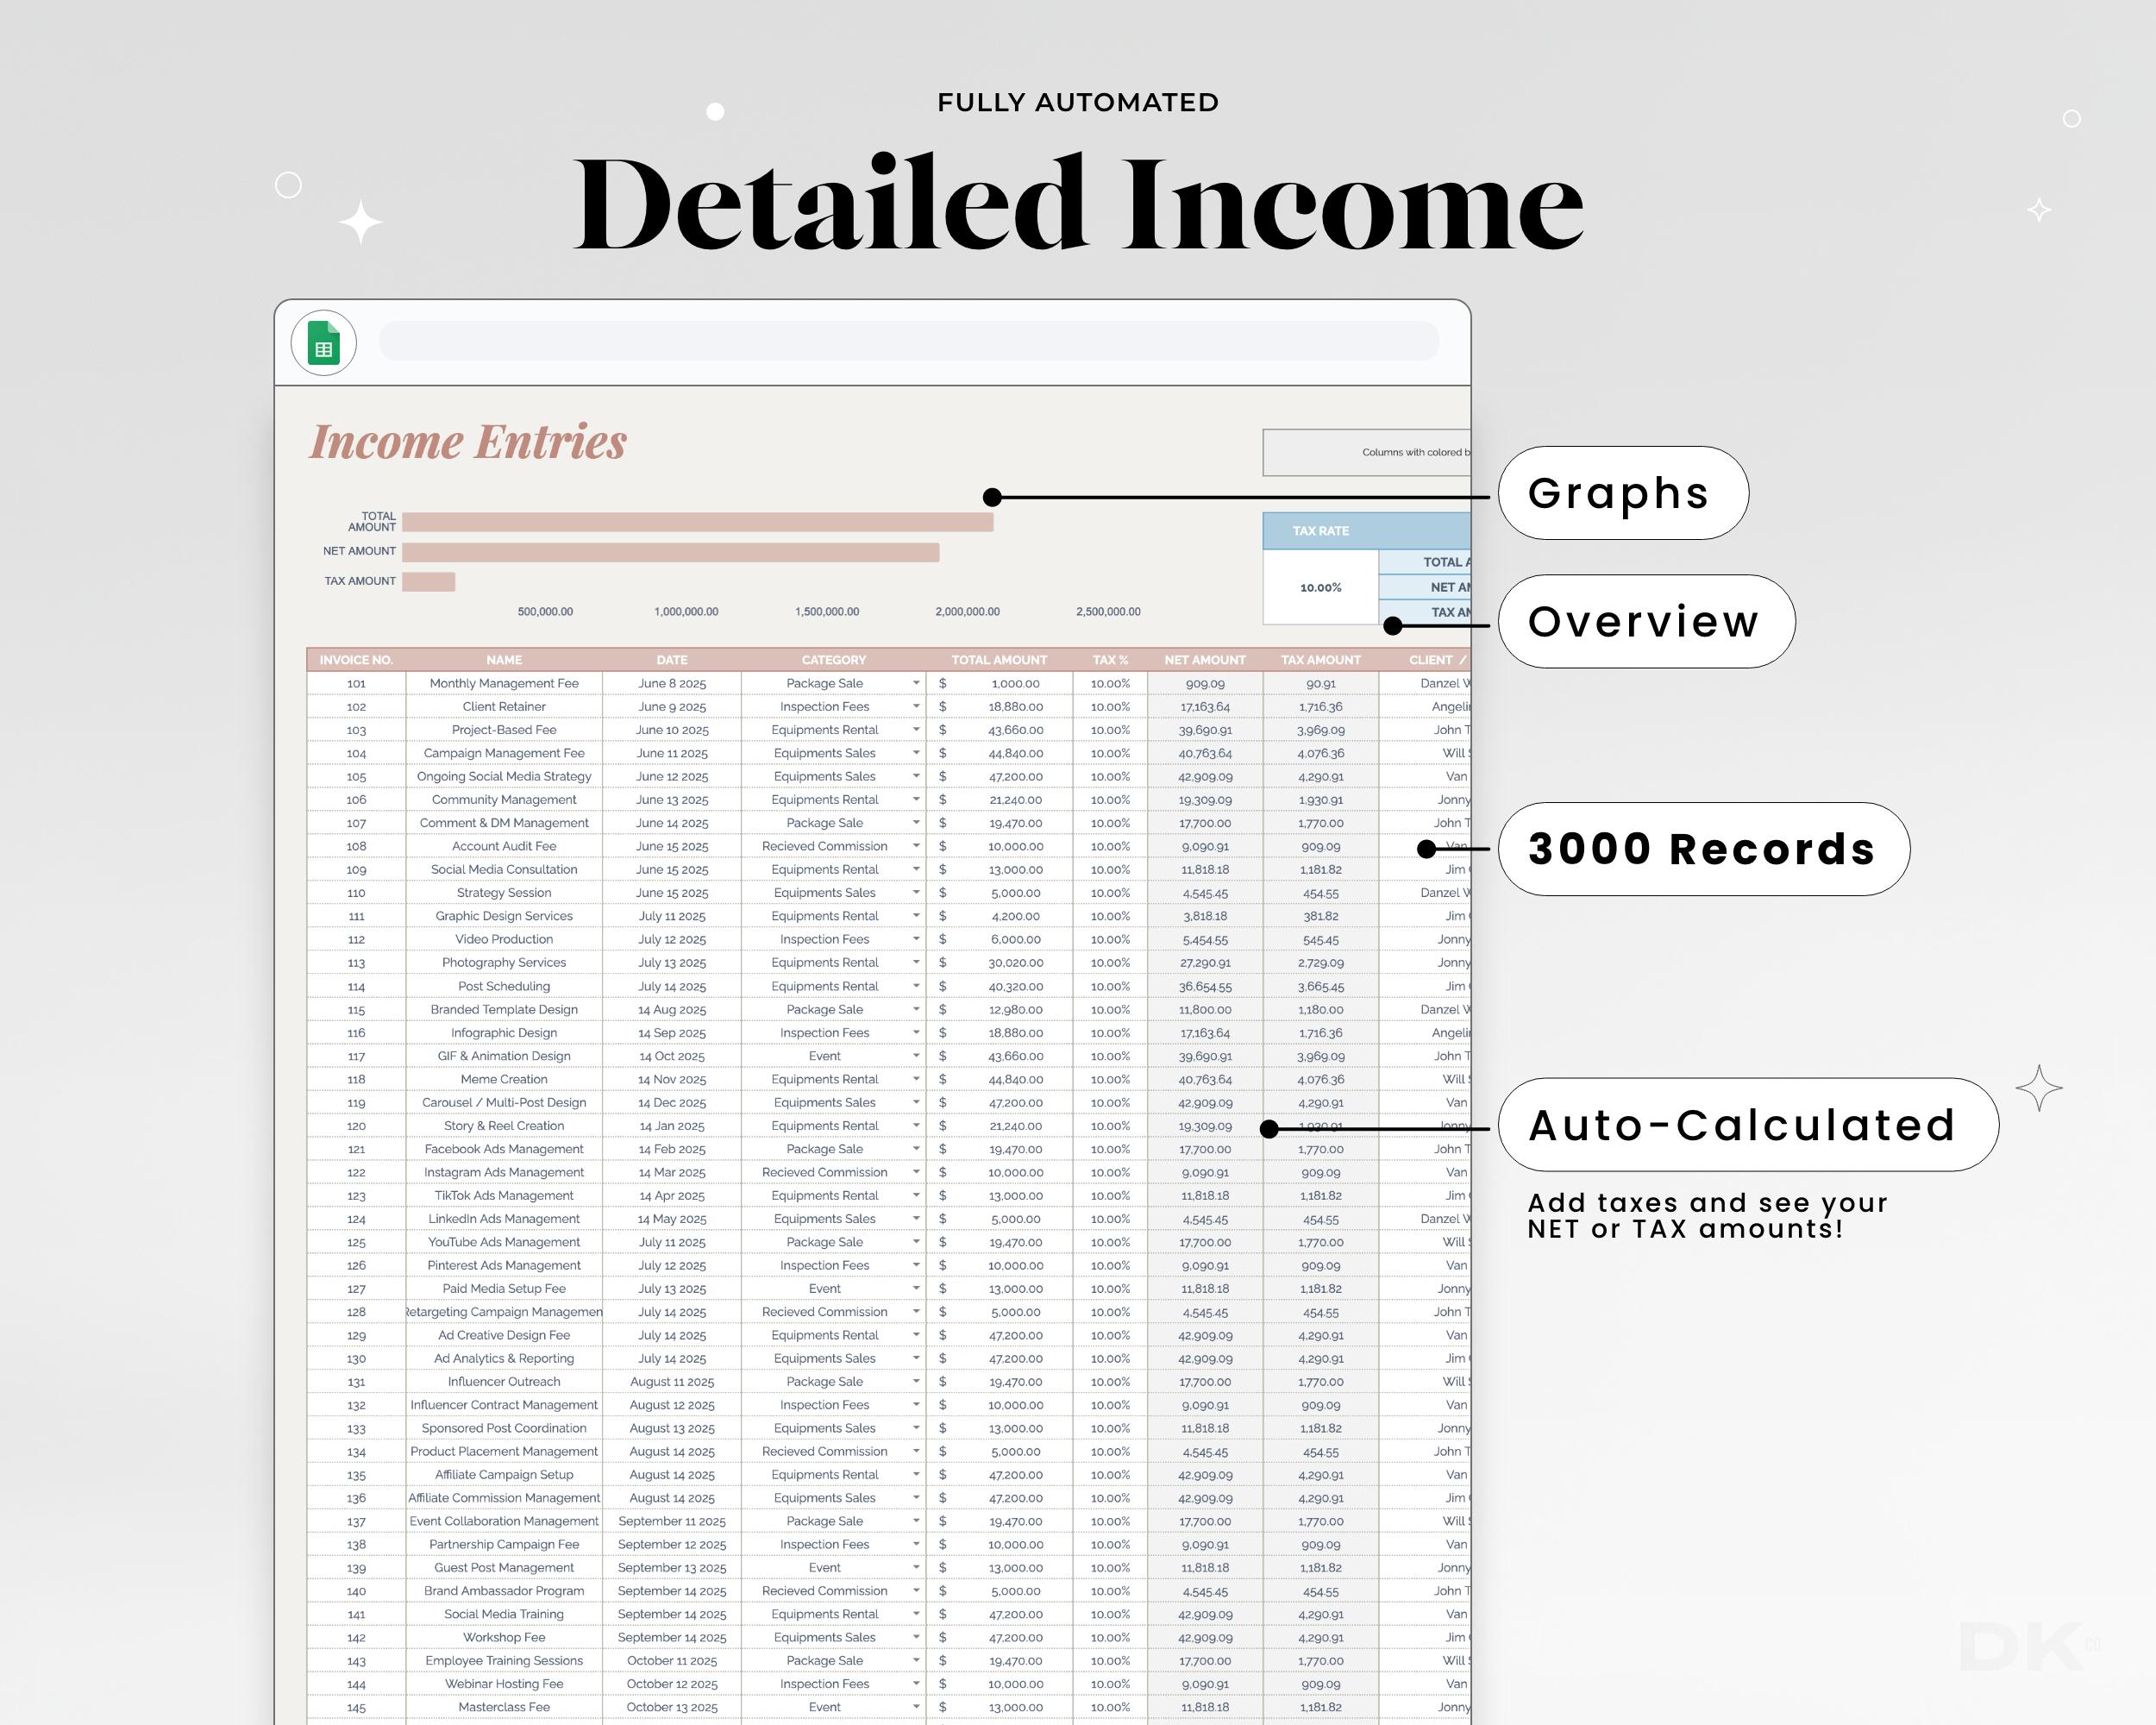Click total amount 43,660.00 for invoice 103

point(999,730)
